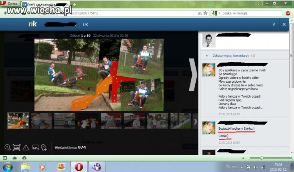294x172 pixels.
Task: Open the volume speaker icon in tray
Action: 255,167
